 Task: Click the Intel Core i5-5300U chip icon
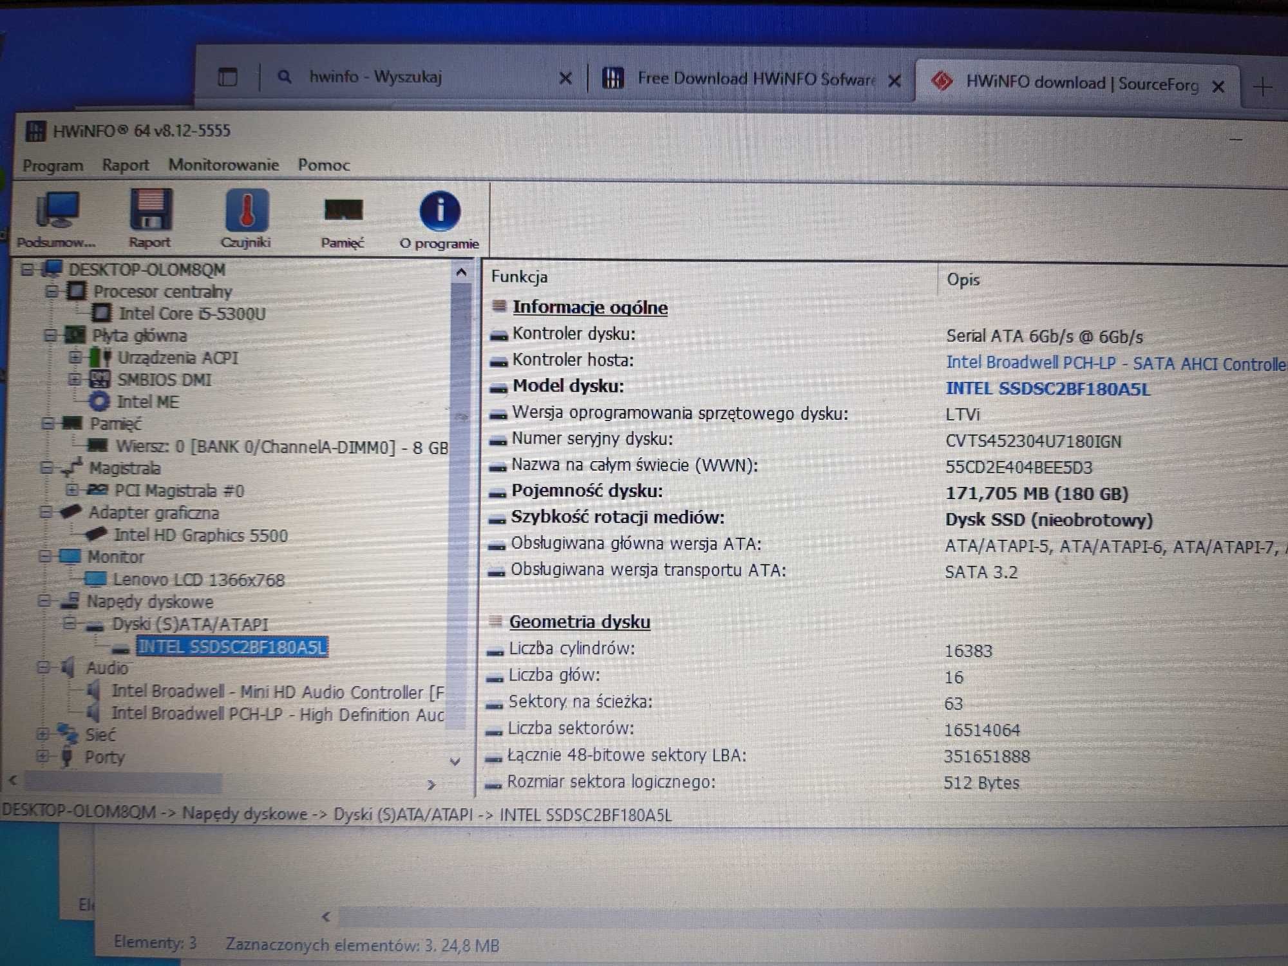(100, 313)
